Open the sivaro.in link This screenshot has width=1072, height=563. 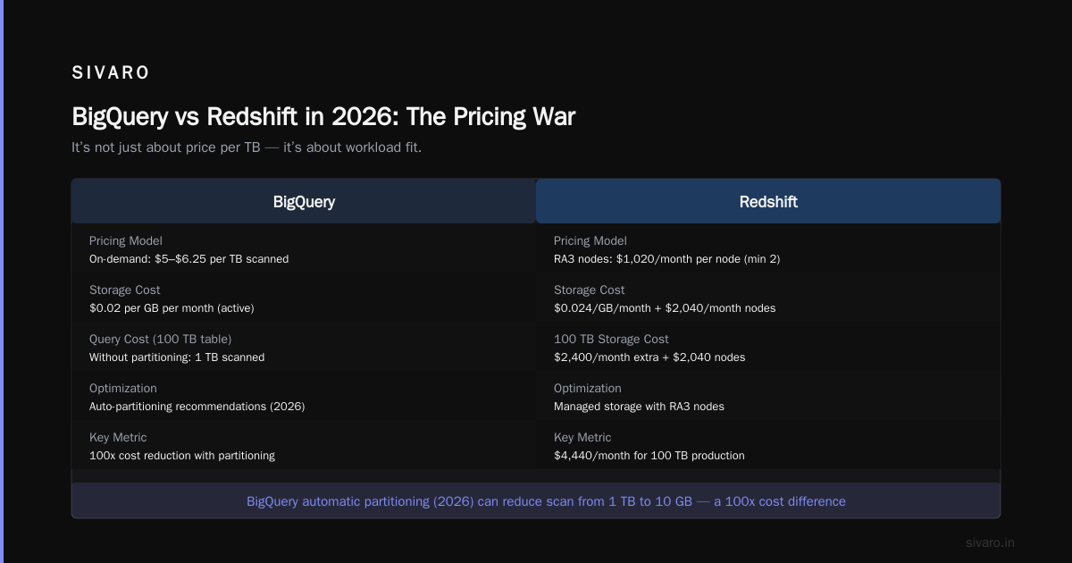[990, 542]
